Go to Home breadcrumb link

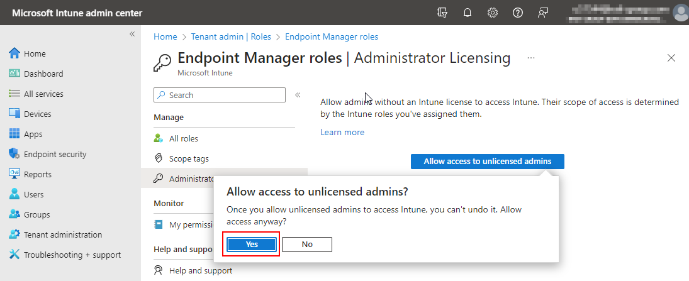(165, 37)
